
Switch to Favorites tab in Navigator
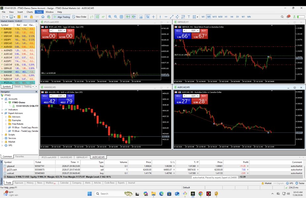click(x=19, y=156)
